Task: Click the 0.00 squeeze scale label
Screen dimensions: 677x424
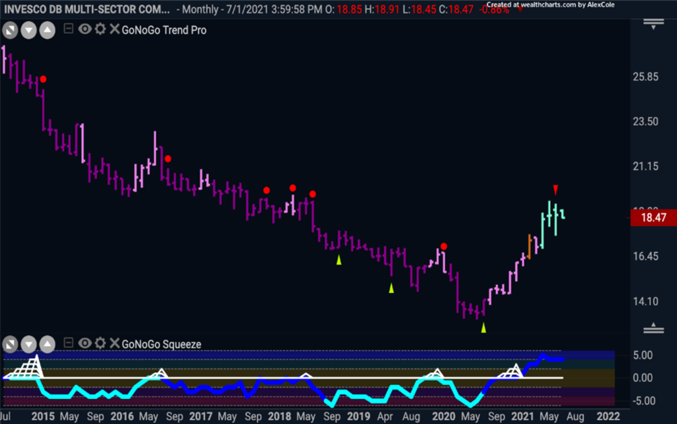Action: 643,378
